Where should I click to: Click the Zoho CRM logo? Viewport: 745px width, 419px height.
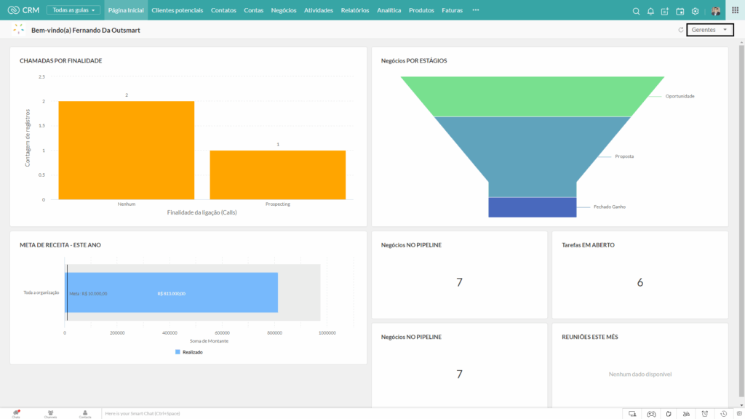(x=23, y=10)
